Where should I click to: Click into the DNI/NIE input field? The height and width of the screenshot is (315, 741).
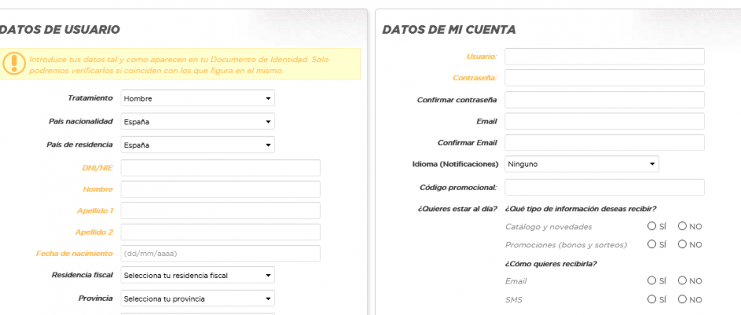tap(220, 168)
